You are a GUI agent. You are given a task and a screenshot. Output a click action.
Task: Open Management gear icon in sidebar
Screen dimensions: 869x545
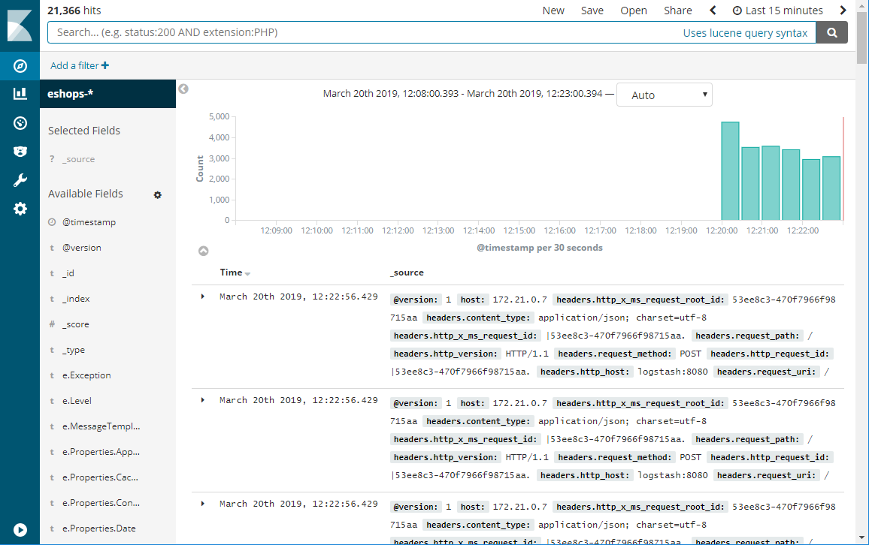pos(20,209)
